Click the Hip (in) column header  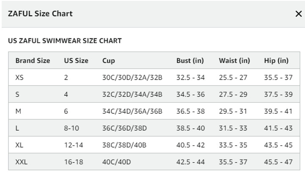point(276,61)
